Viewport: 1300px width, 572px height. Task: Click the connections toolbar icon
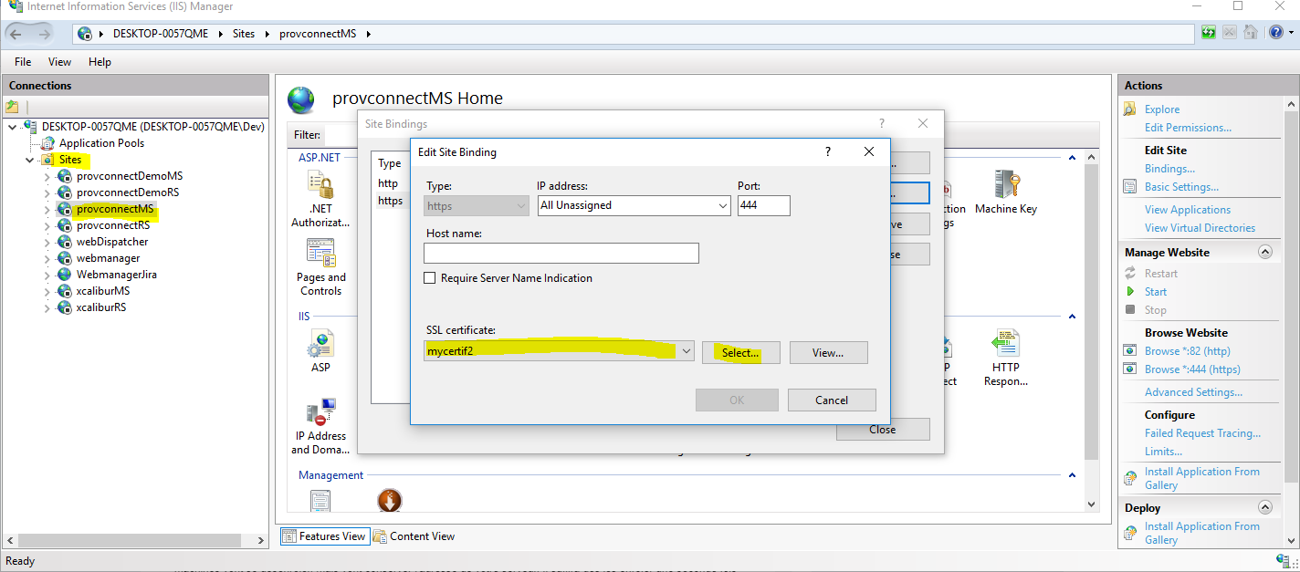[13, 107]
